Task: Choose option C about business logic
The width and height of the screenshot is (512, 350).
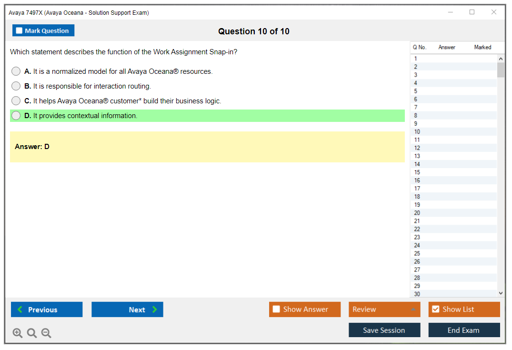Action: pyautogui.click(x=16, y=101)
